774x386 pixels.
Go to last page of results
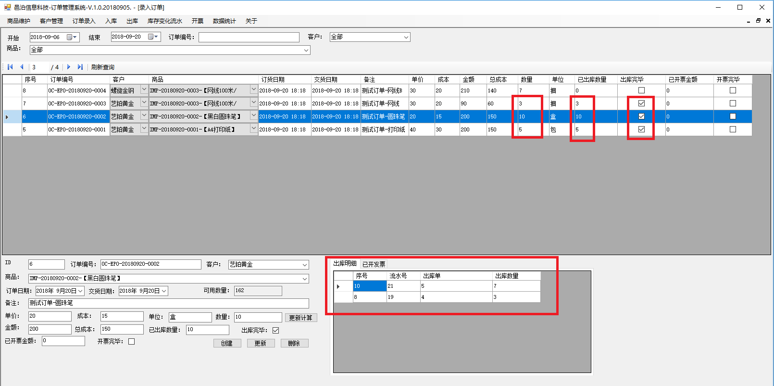point(80,67)
